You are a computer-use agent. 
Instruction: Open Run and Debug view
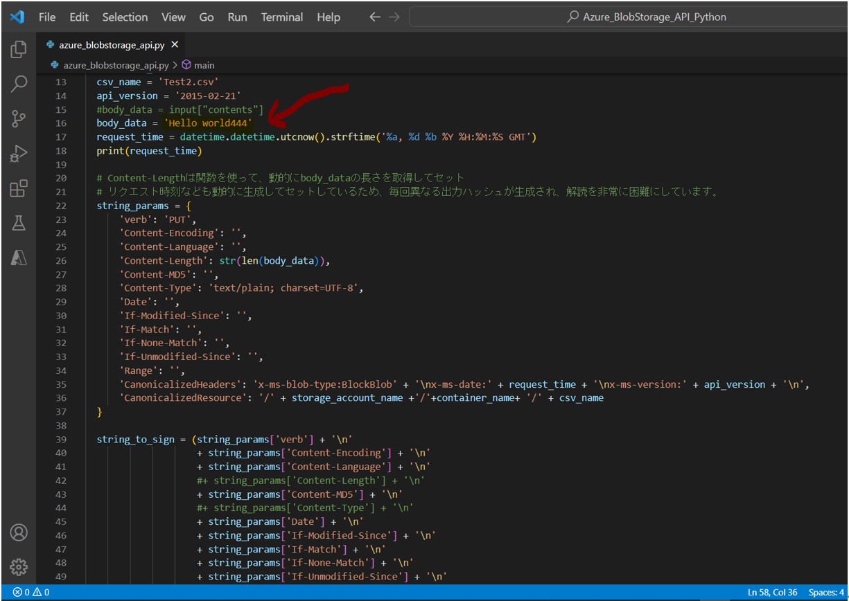point(19,154)
